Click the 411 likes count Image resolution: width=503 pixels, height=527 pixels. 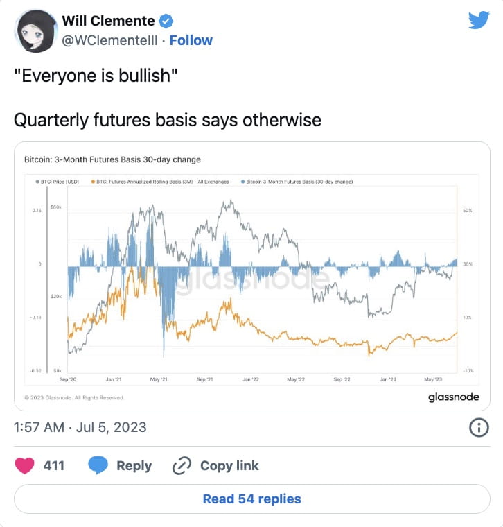tap(54, 465)
